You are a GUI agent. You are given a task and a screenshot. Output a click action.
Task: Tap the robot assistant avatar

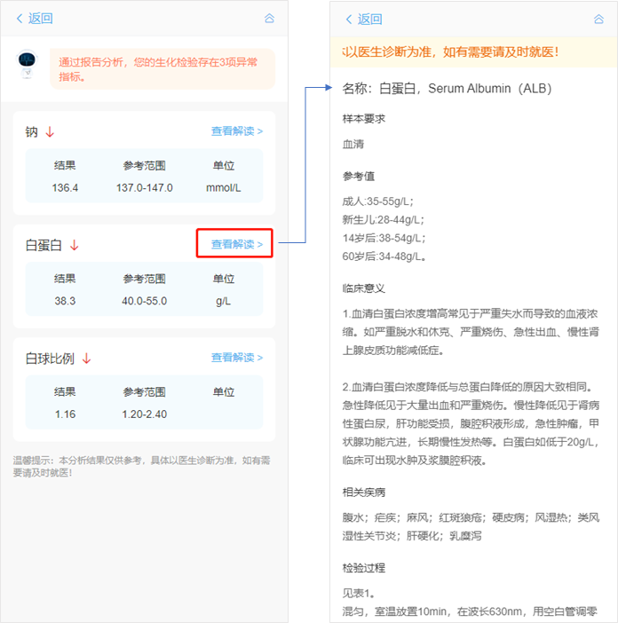[x=27, y=64]
